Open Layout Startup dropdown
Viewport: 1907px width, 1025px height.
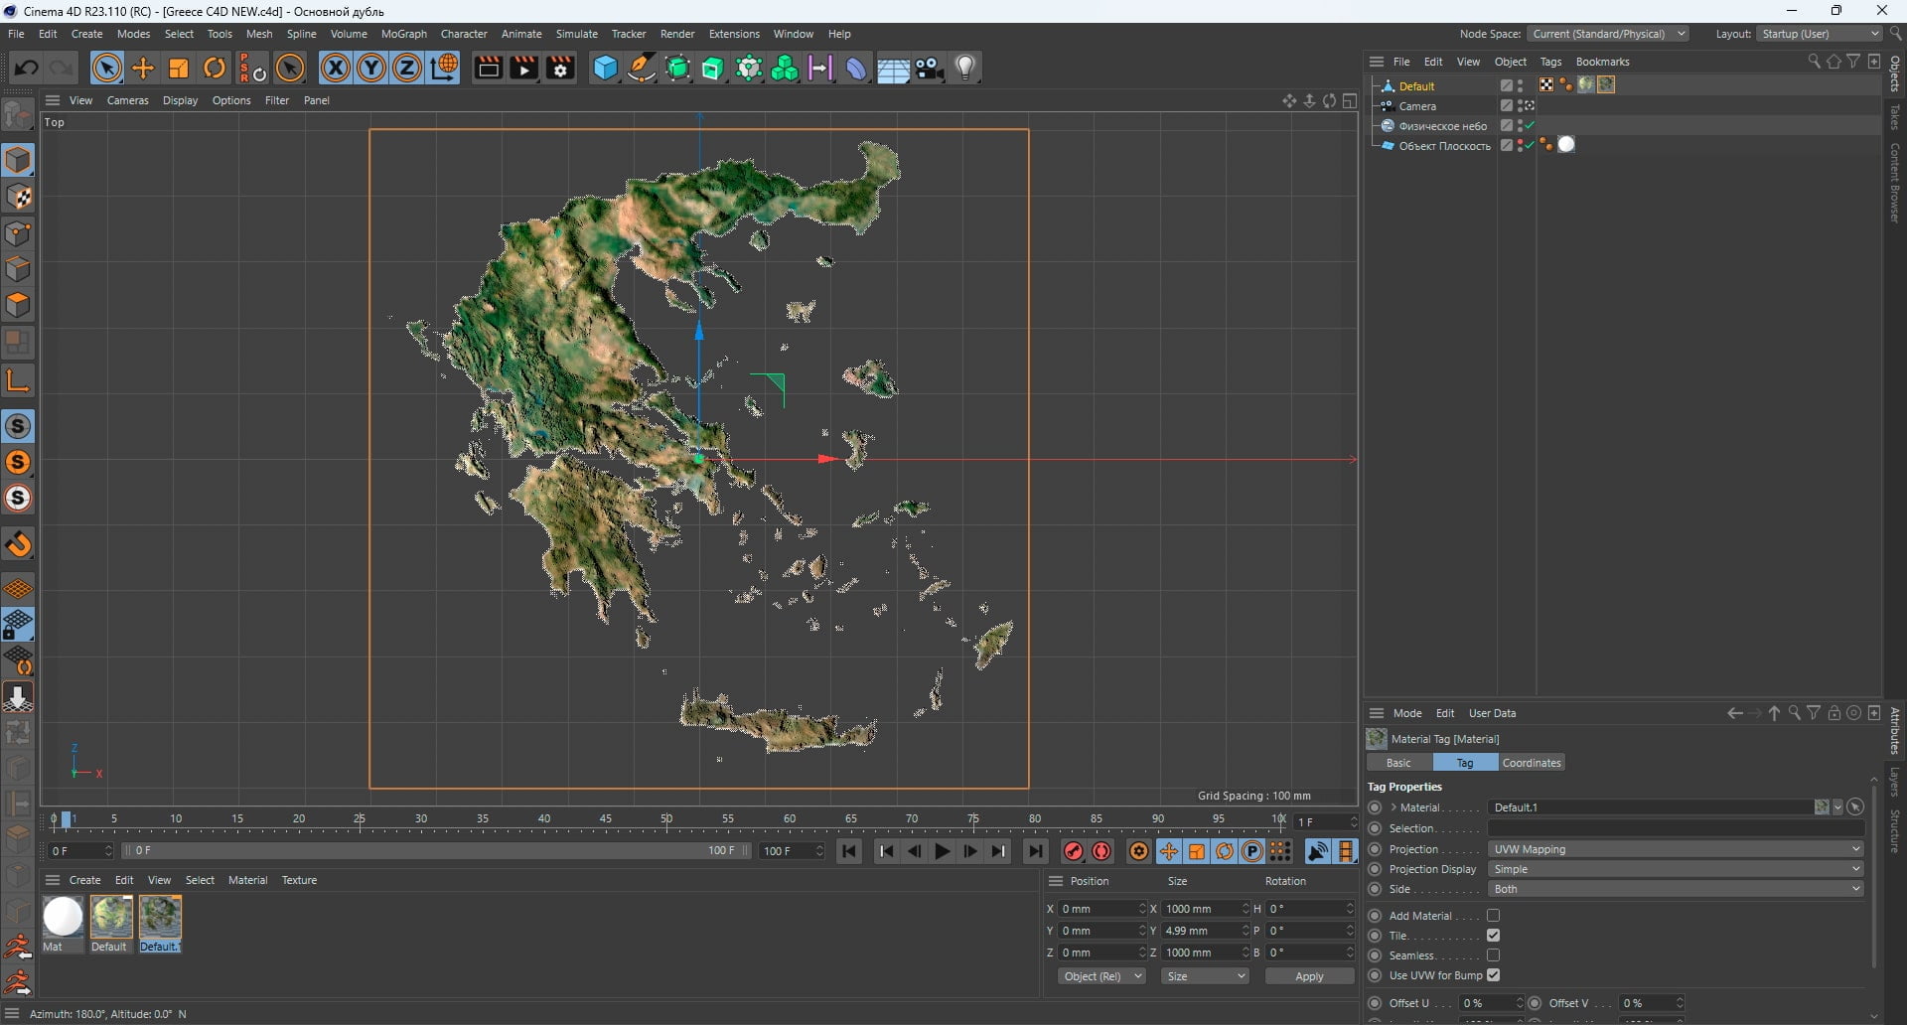[1820, 34]
